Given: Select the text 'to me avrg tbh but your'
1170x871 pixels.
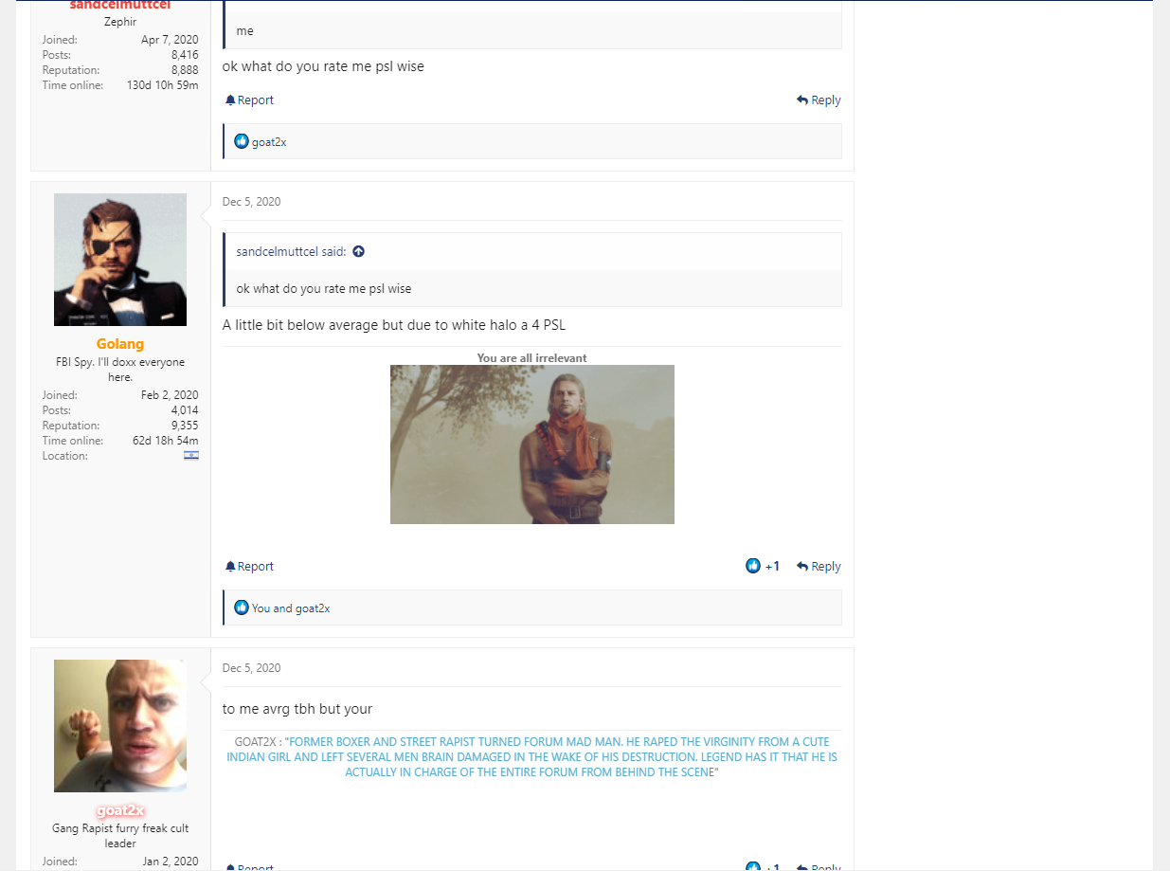Looking at the screenshot, I should 297,709.
